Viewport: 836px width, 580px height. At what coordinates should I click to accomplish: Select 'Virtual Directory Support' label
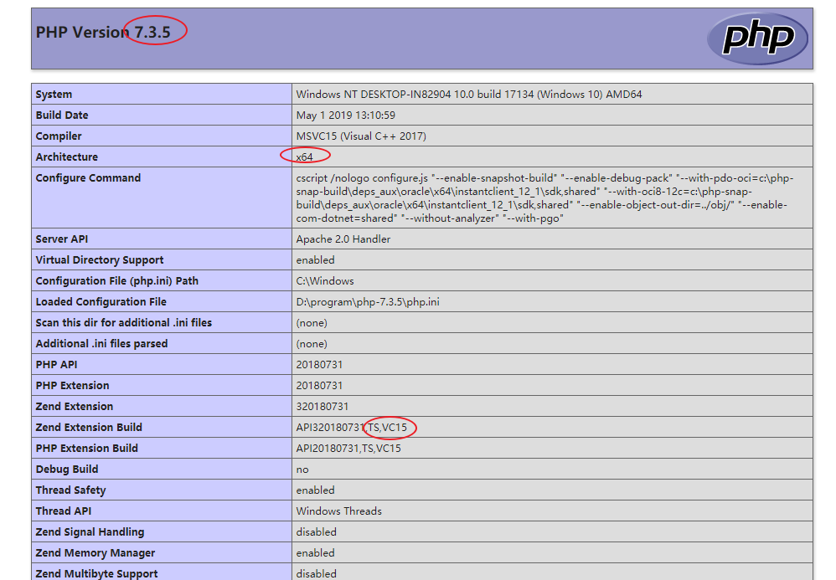click(100, 260)
